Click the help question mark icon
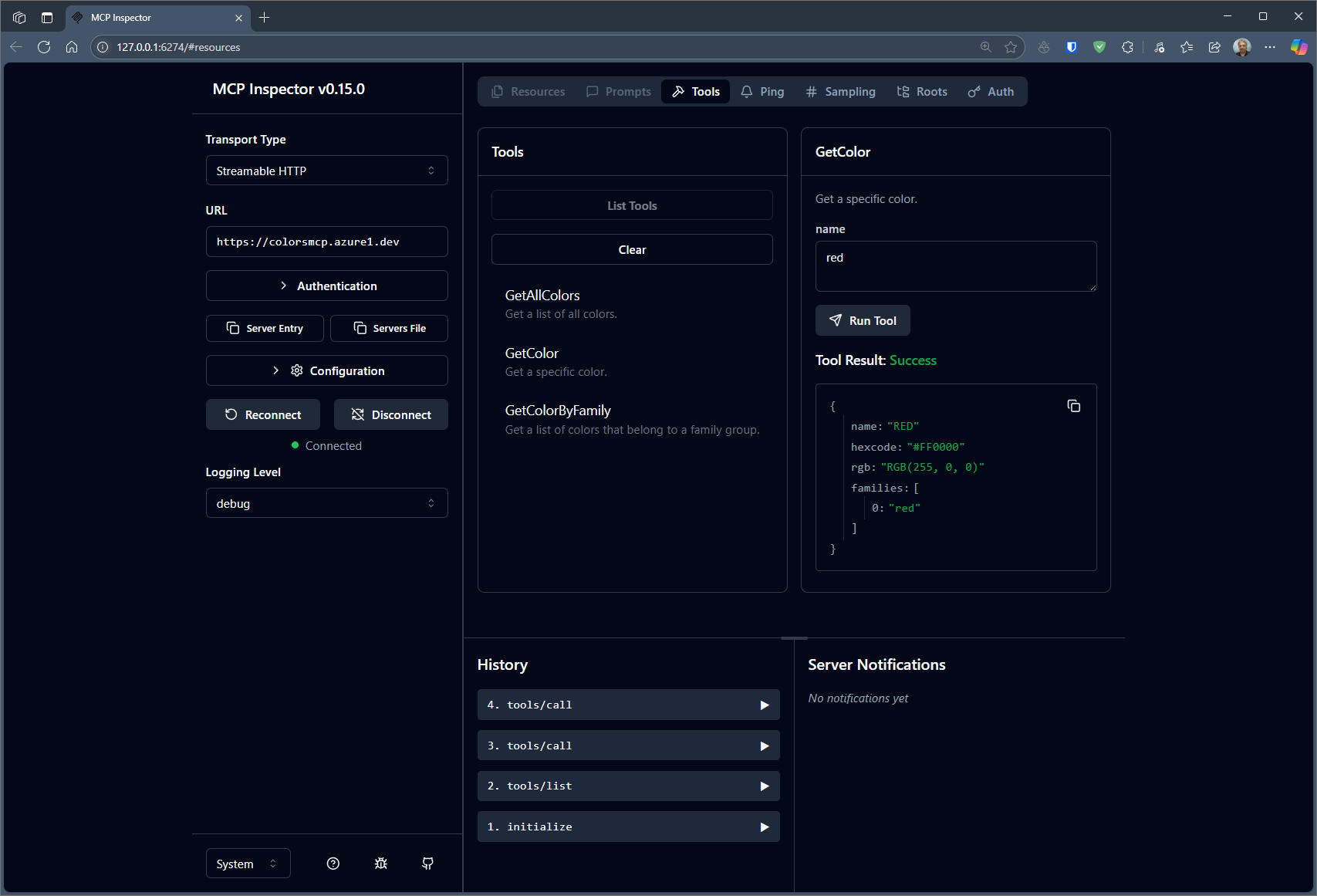The image size is (1317, 896). click(x=333, y=864)
